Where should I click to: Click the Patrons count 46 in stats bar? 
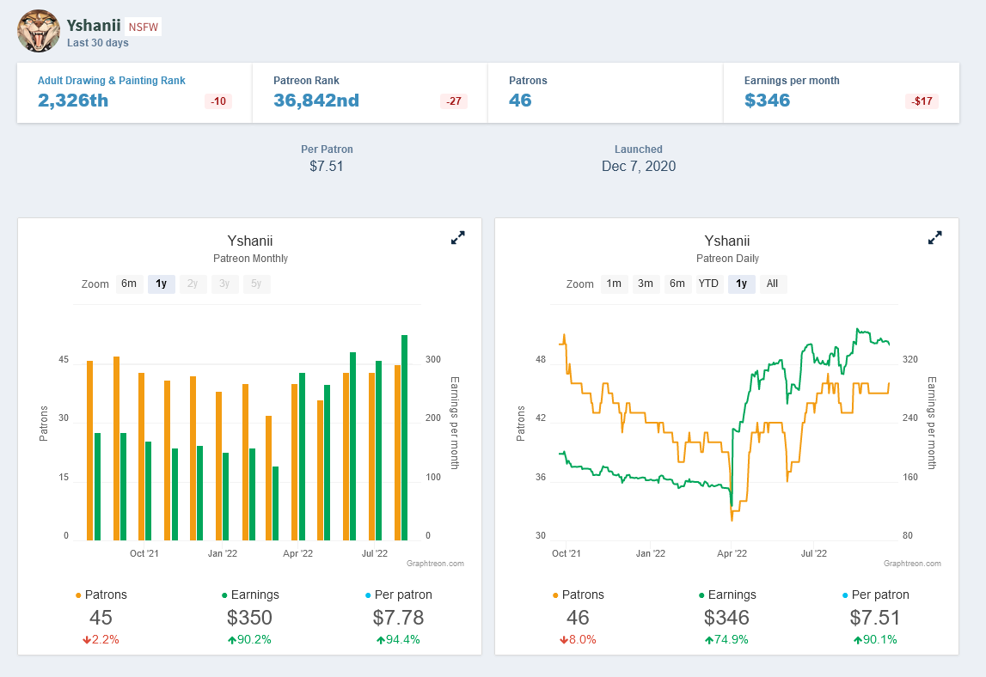tap(520, 101)
